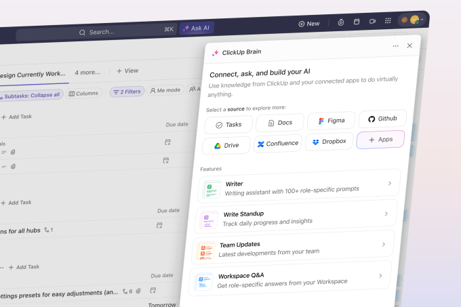461x307 pixels.
Task: Expand the Writer feature chevron
Action: pos(389,183)
